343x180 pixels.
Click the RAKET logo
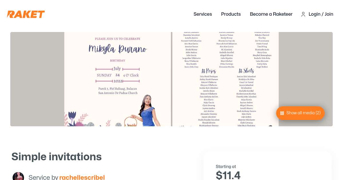(x=26, y=14)
